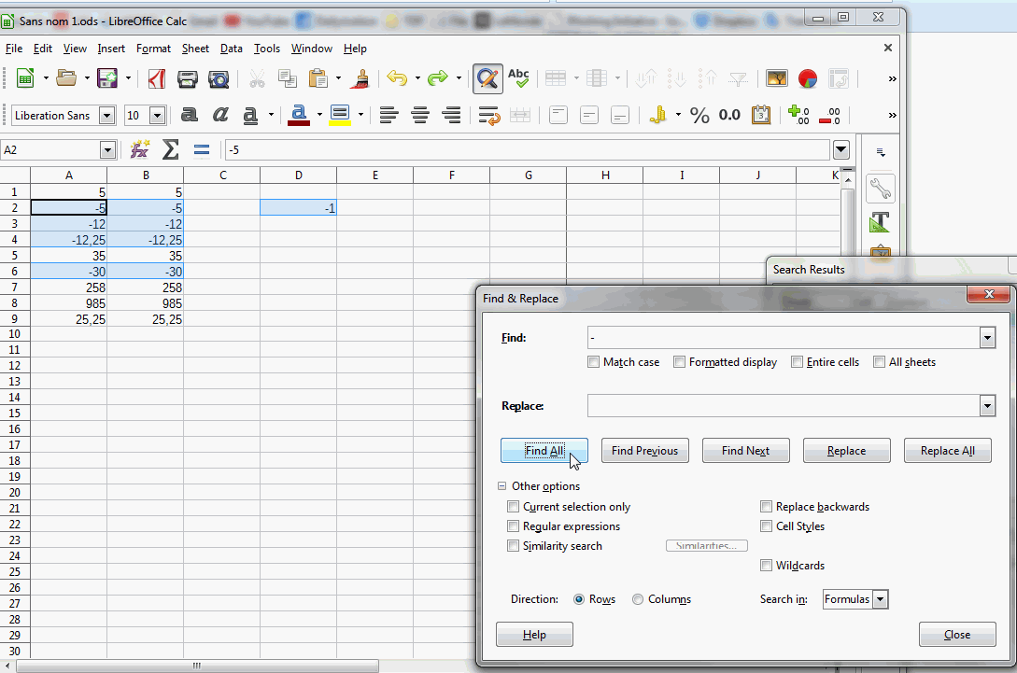1017x673 pixels.
Task: Click the Spelling check icon
Action: 518,78
